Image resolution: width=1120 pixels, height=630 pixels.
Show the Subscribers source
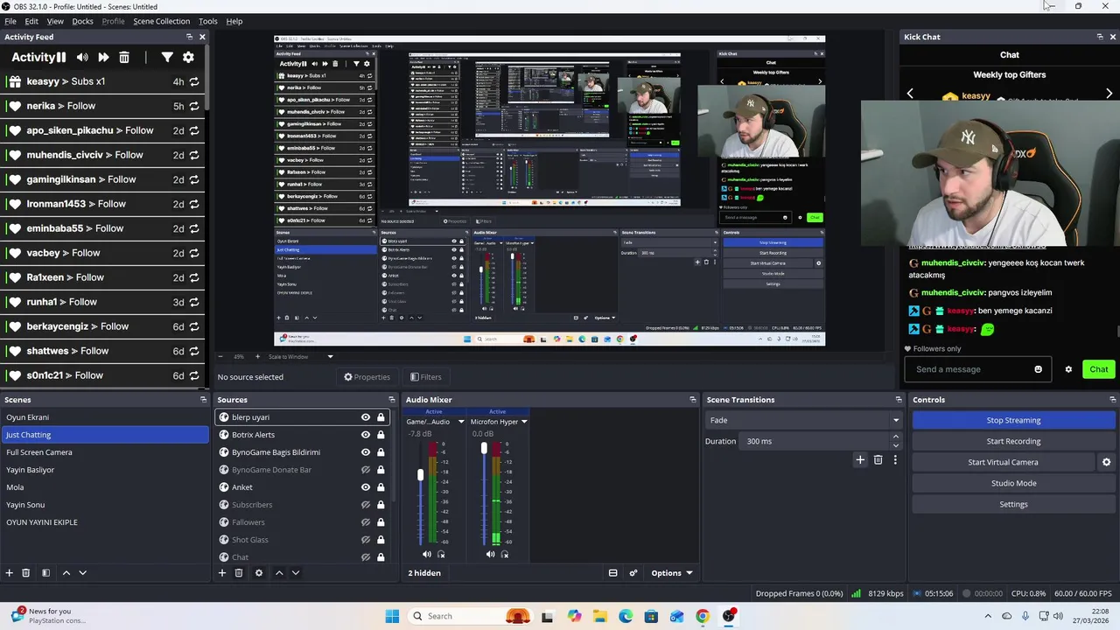pyautogui.click(x=366, y=505)
